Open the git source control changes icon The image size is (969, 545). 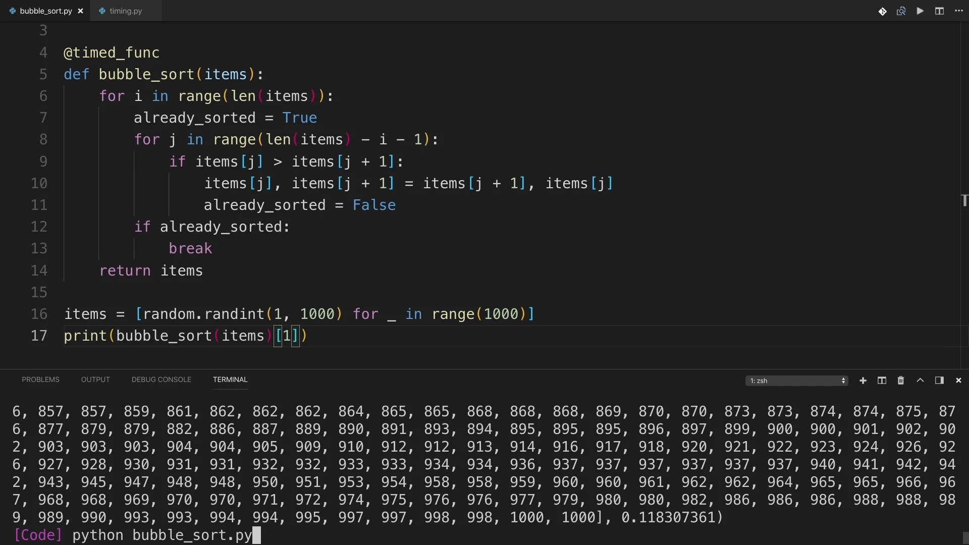[882, 11]
